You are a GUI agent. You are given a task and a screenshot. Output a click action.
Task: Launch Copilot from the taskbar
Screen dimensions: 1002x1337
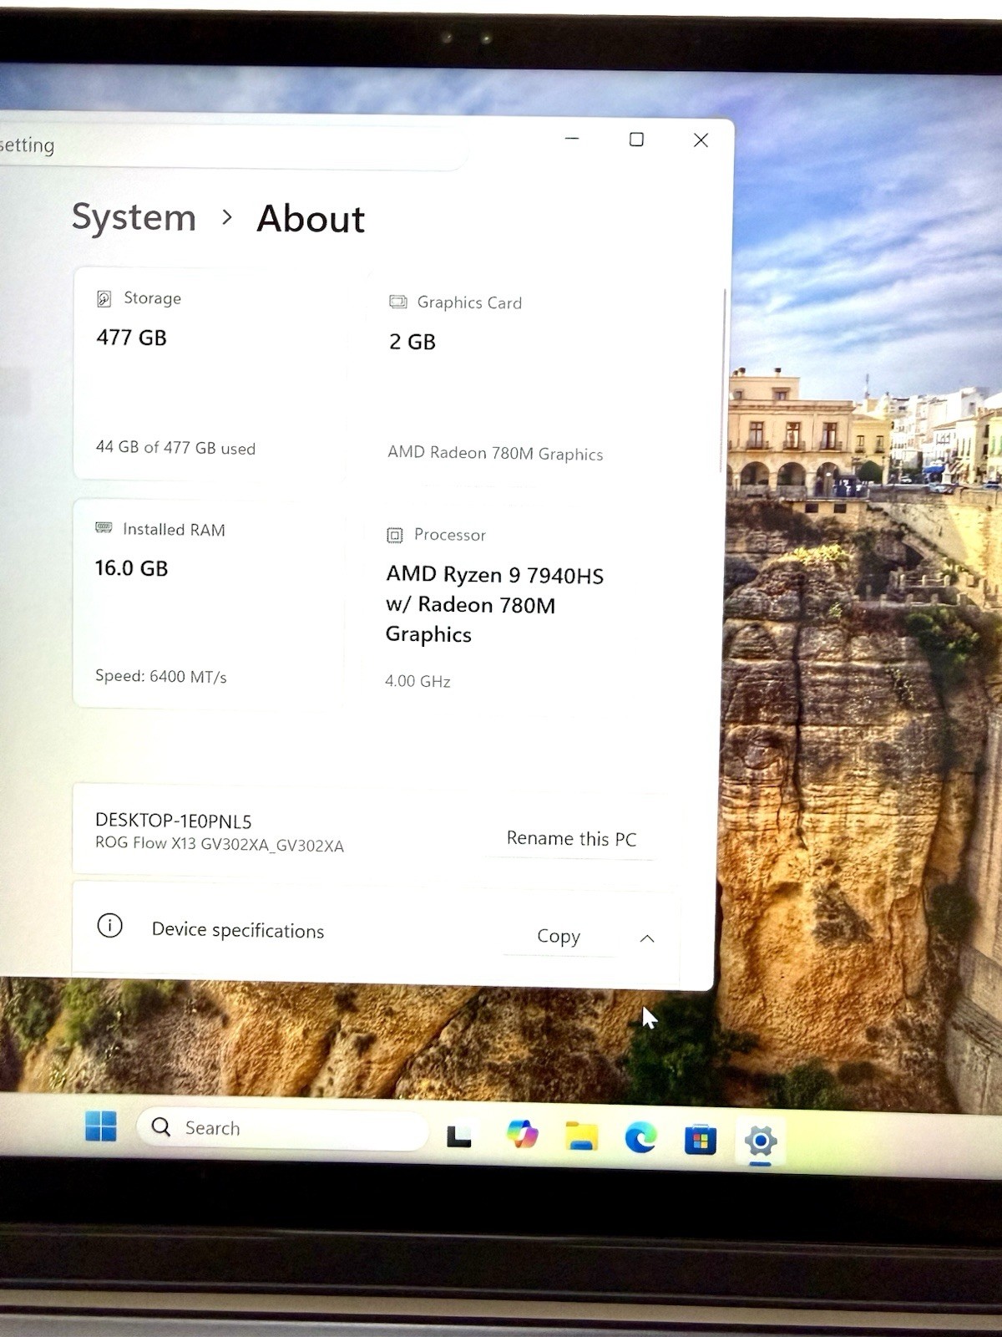[x=523, y=1134]
